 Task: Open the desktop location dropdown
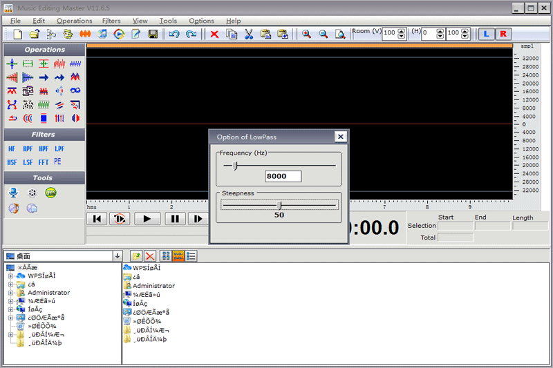click(x=118, y=256)
